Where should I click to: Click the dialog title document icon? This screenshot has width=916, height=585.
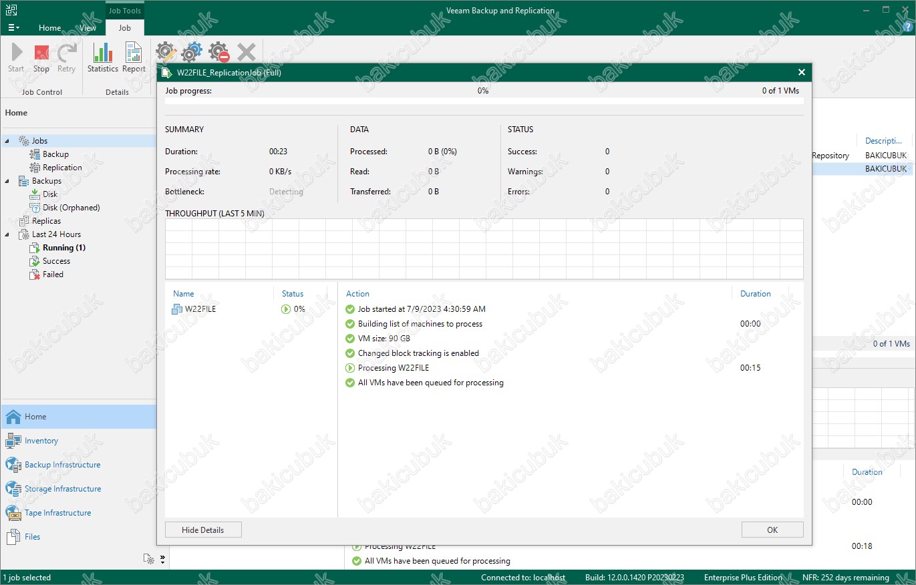point(166,72)
